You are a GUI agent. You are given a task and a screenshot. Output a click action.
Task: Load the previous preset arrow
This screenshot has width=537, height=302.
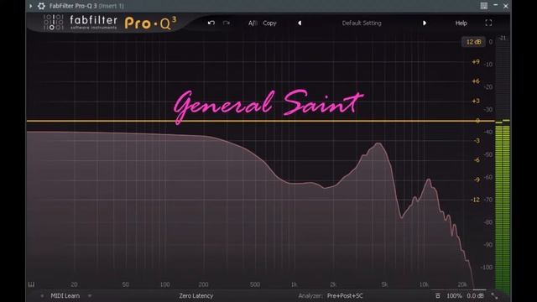(300, 23)
